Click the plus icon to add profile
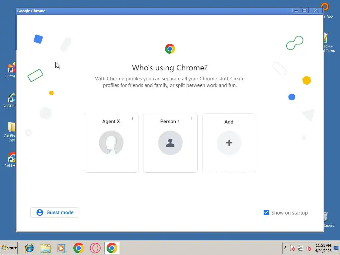The image size is (340, 255). 229,143
